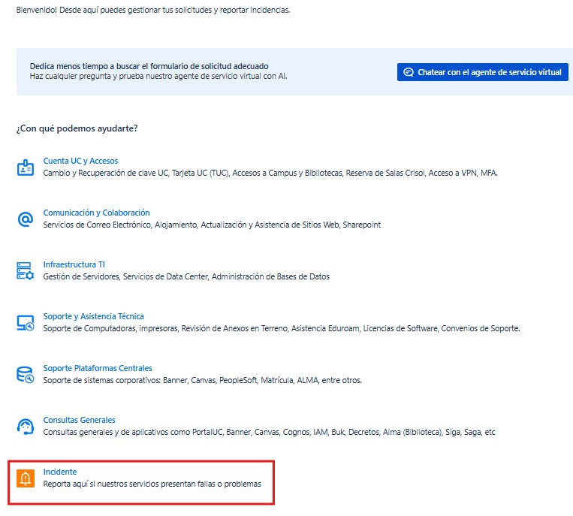Select the Soporte Plataformas Centrales title link

click(98, 368)
